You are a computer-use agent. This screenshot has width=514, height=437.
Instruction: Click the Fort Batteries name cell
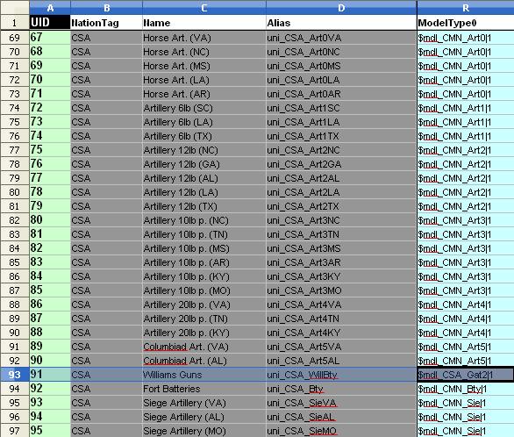[203, 389]
